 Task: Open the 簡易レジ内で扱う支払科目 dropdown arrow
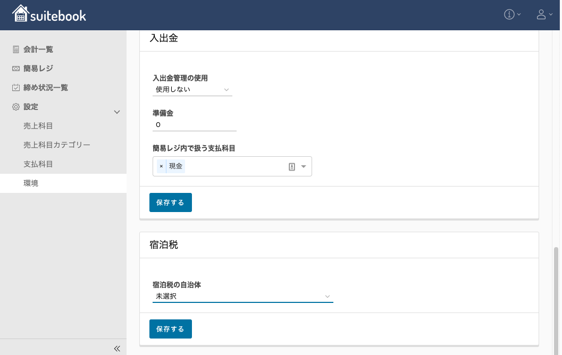pyautogui.click(x=304, y=166)
